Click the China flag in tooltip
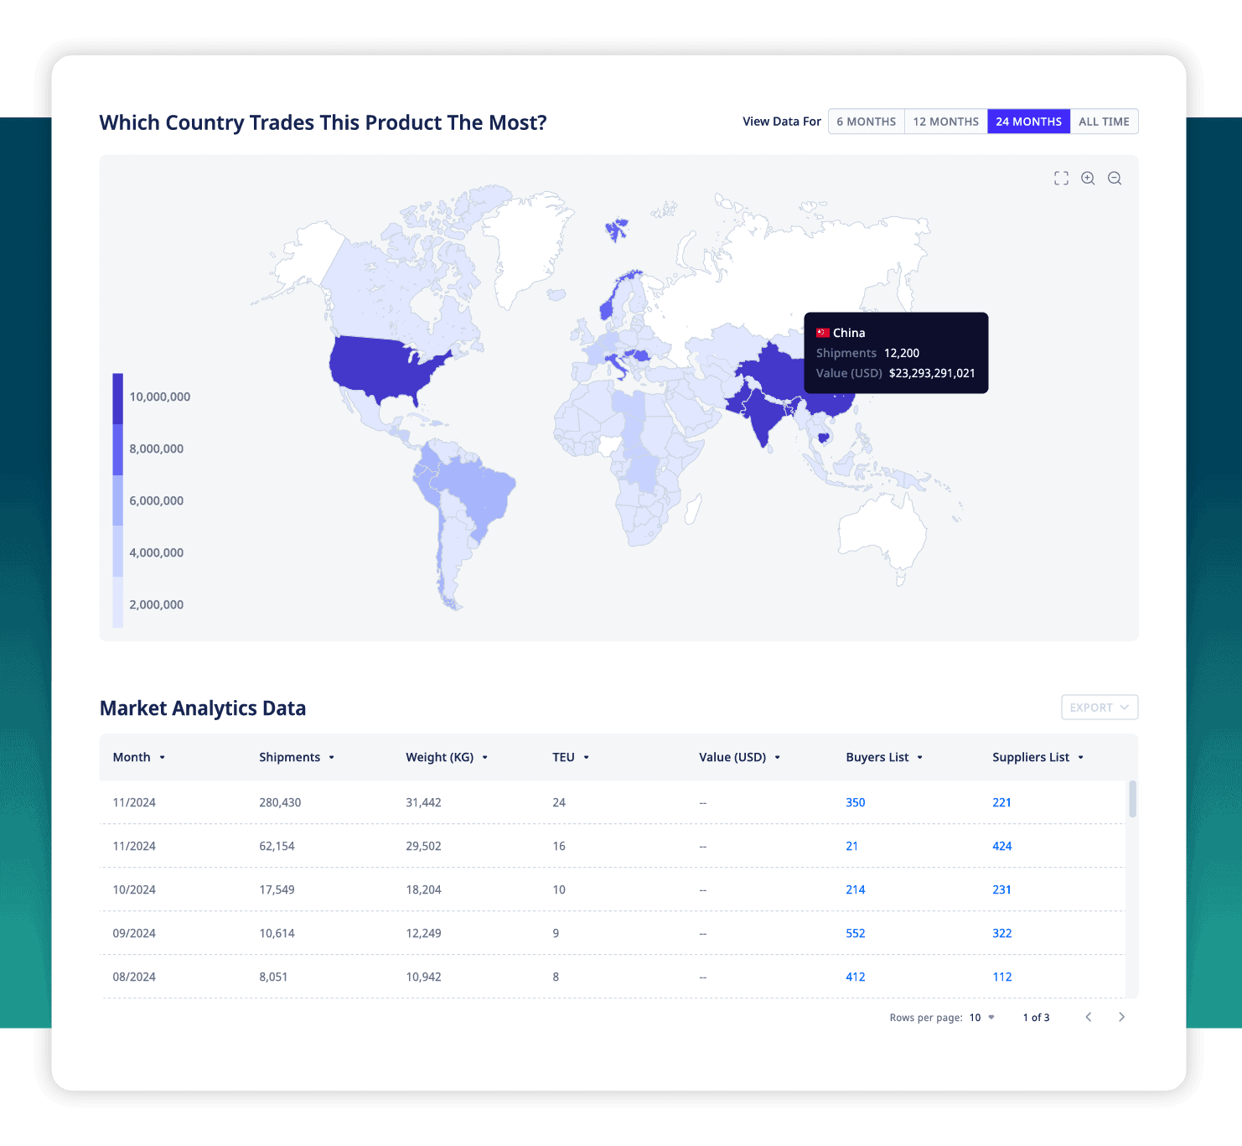The width and height of the screenshot is (1242, 1146). click(x=823, y=333)
